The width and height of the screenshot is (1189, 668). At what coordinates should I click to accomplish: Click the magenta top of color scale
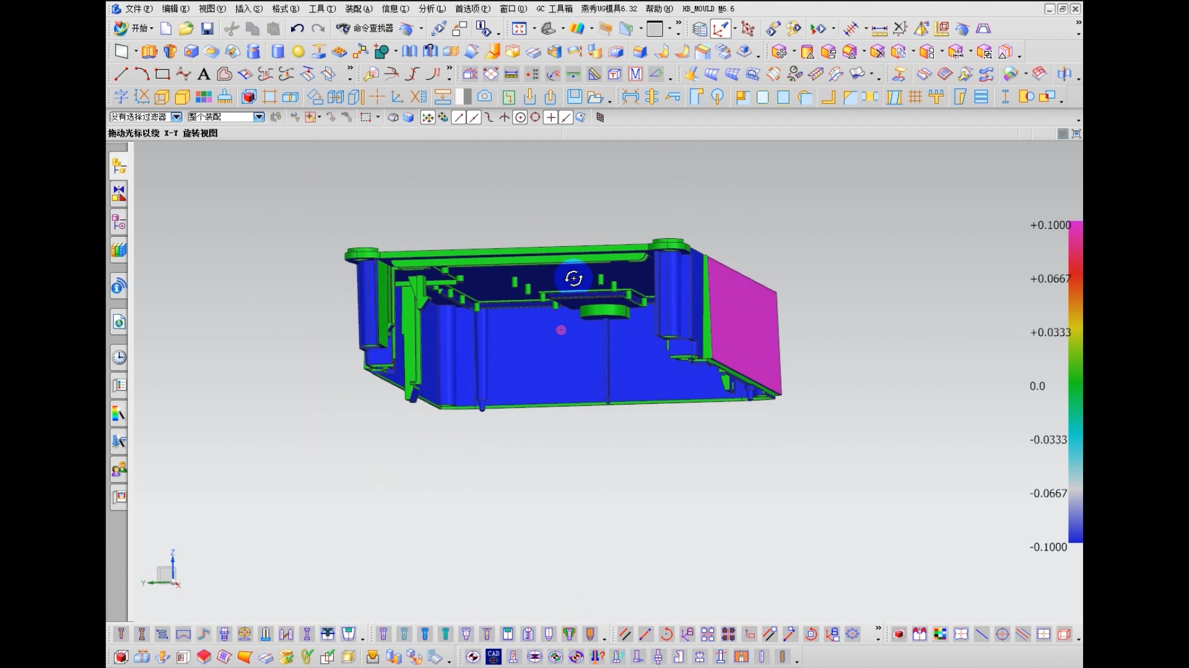pos(1075,226)
